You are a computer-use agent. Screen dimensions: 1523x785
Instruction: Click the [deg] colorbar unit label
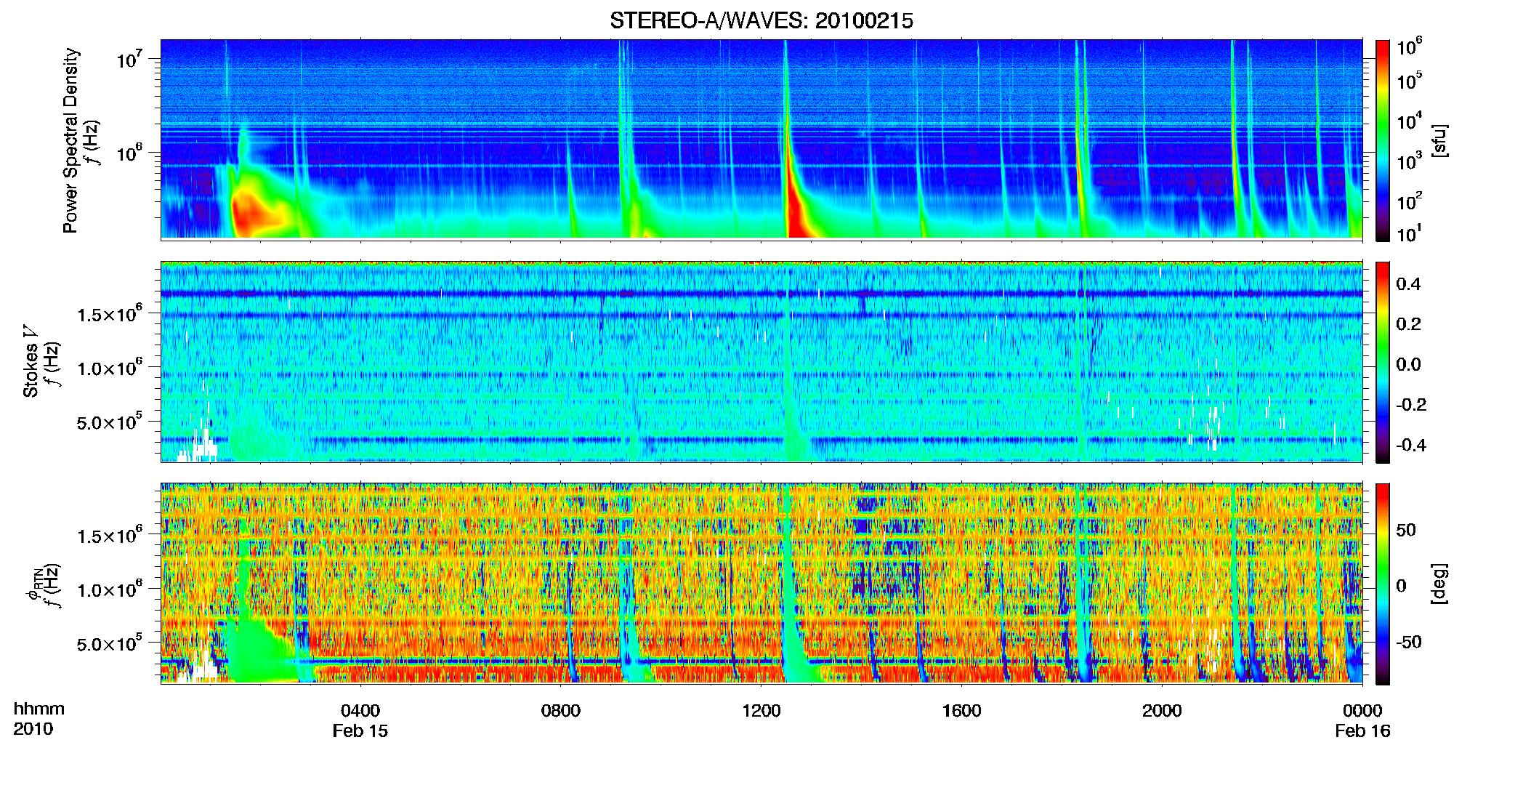pyautogui.click(x=1439, y=584)
